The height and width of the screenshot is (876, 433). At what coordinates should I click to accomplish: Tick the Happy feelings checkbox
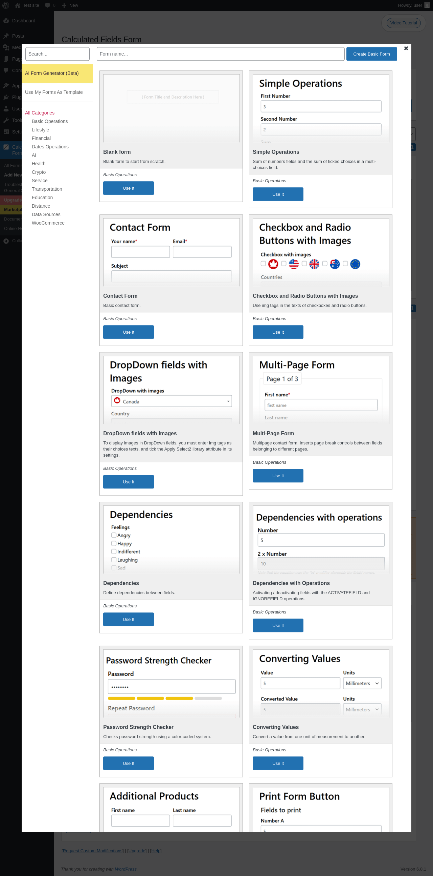point(114,543)
